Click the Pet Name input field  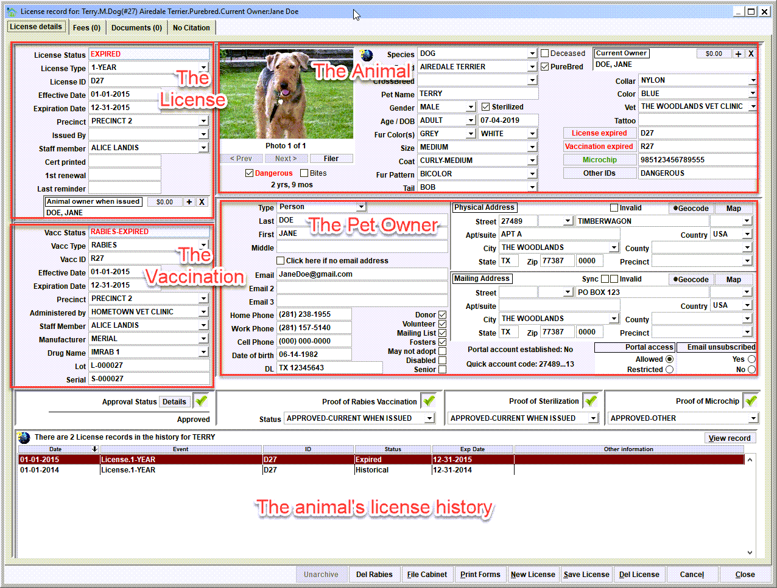tap(478, 94)
